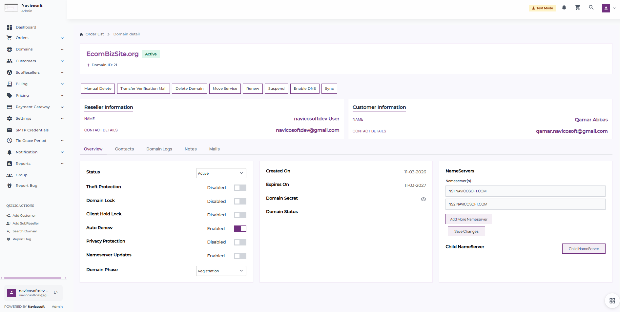
Task: Click the Navicosoft logo image
Action: point(11,8)
